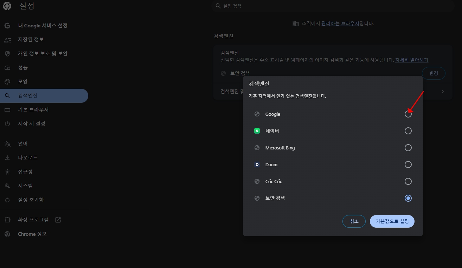Screen dimensions: 462x268
Task: Click the globe icon beside Cốc Cốc
Action: pyautogui.click(x=257, y=181)
